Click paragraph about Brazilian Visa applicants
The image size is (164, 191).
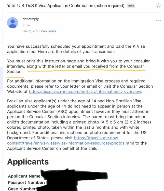coord(79,125)
